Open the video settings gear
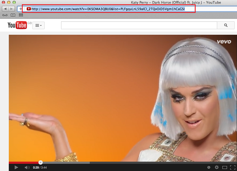Screen dimensions: 237x171 (x=216, y=167)
